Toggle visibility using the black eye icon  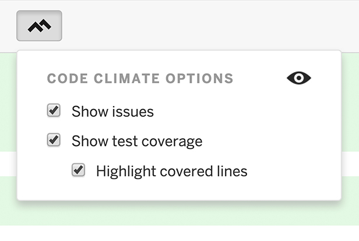[x=299, y=78]
